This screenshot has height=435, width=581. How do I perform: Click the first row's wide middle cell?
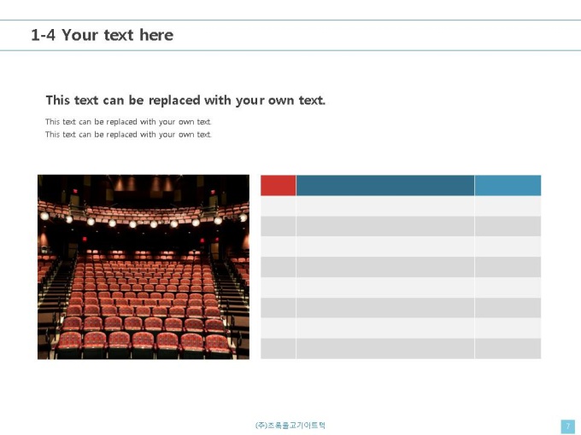tap(385, 206)
